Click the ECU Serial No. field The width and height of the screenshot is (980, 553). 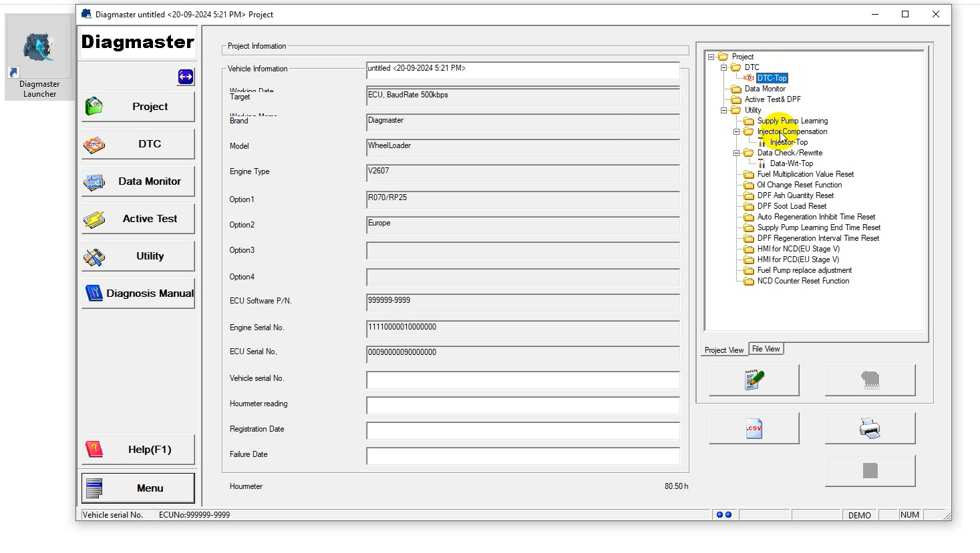tap(523, 355)
